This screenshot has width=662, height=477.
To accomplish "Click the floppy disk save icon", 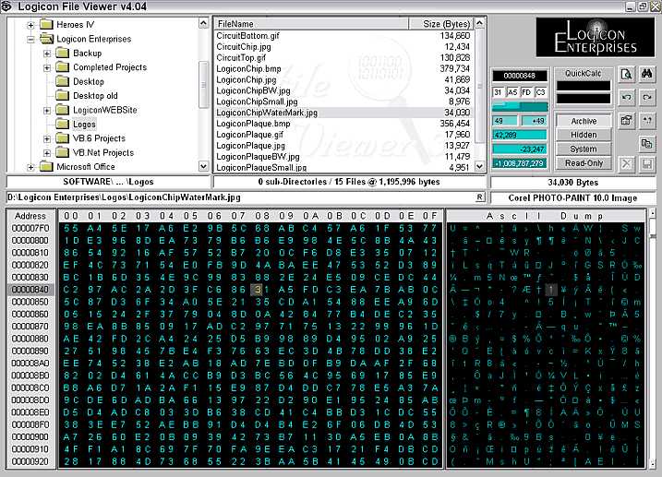I will 646,163.
